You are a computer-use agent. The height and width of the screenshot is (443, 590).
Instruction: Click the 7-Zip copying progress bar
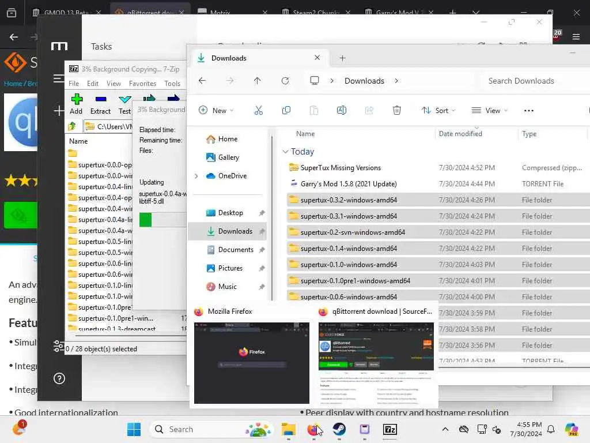162,220
